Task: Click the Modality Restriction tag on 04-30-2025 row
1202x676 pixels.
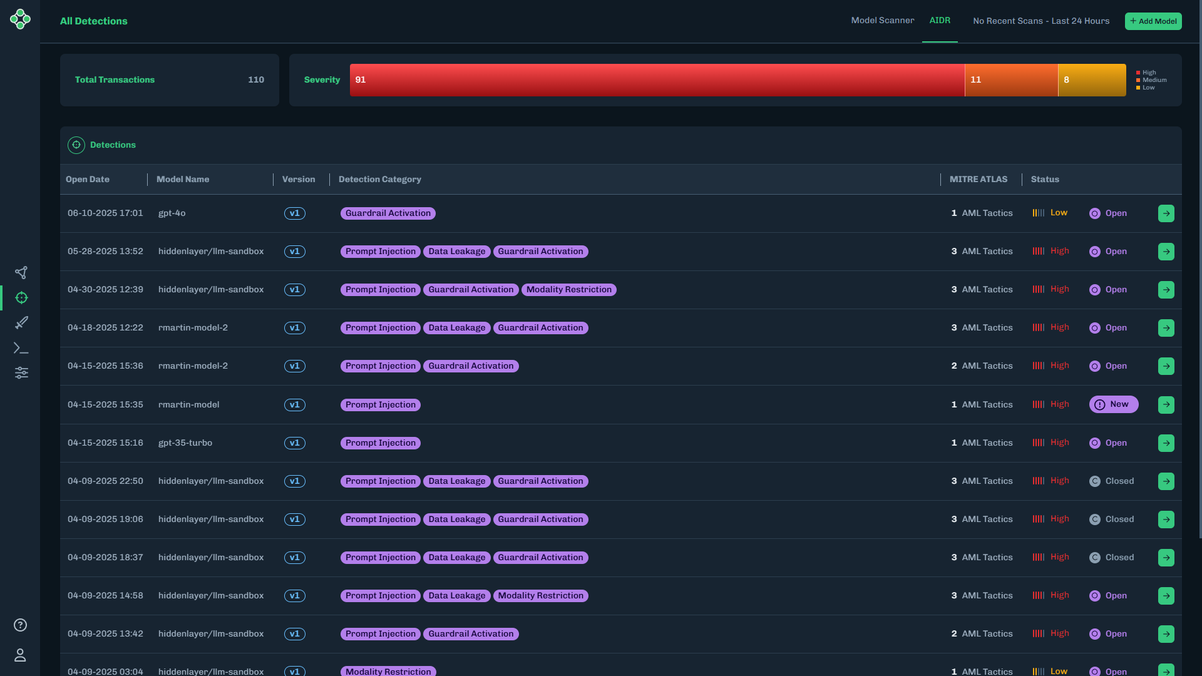Action: coord(568,290)
